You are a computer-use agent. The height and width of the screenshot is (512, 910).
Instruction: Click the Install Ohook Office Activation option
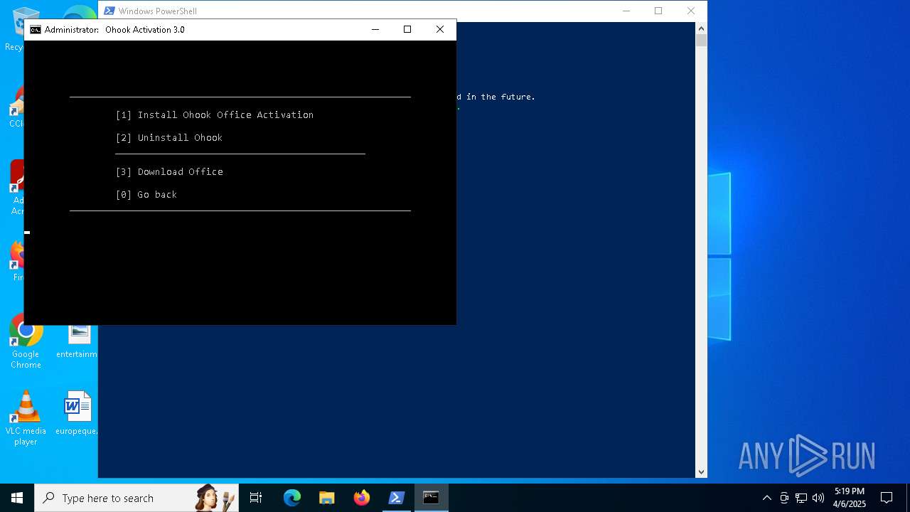click(214, 114)
